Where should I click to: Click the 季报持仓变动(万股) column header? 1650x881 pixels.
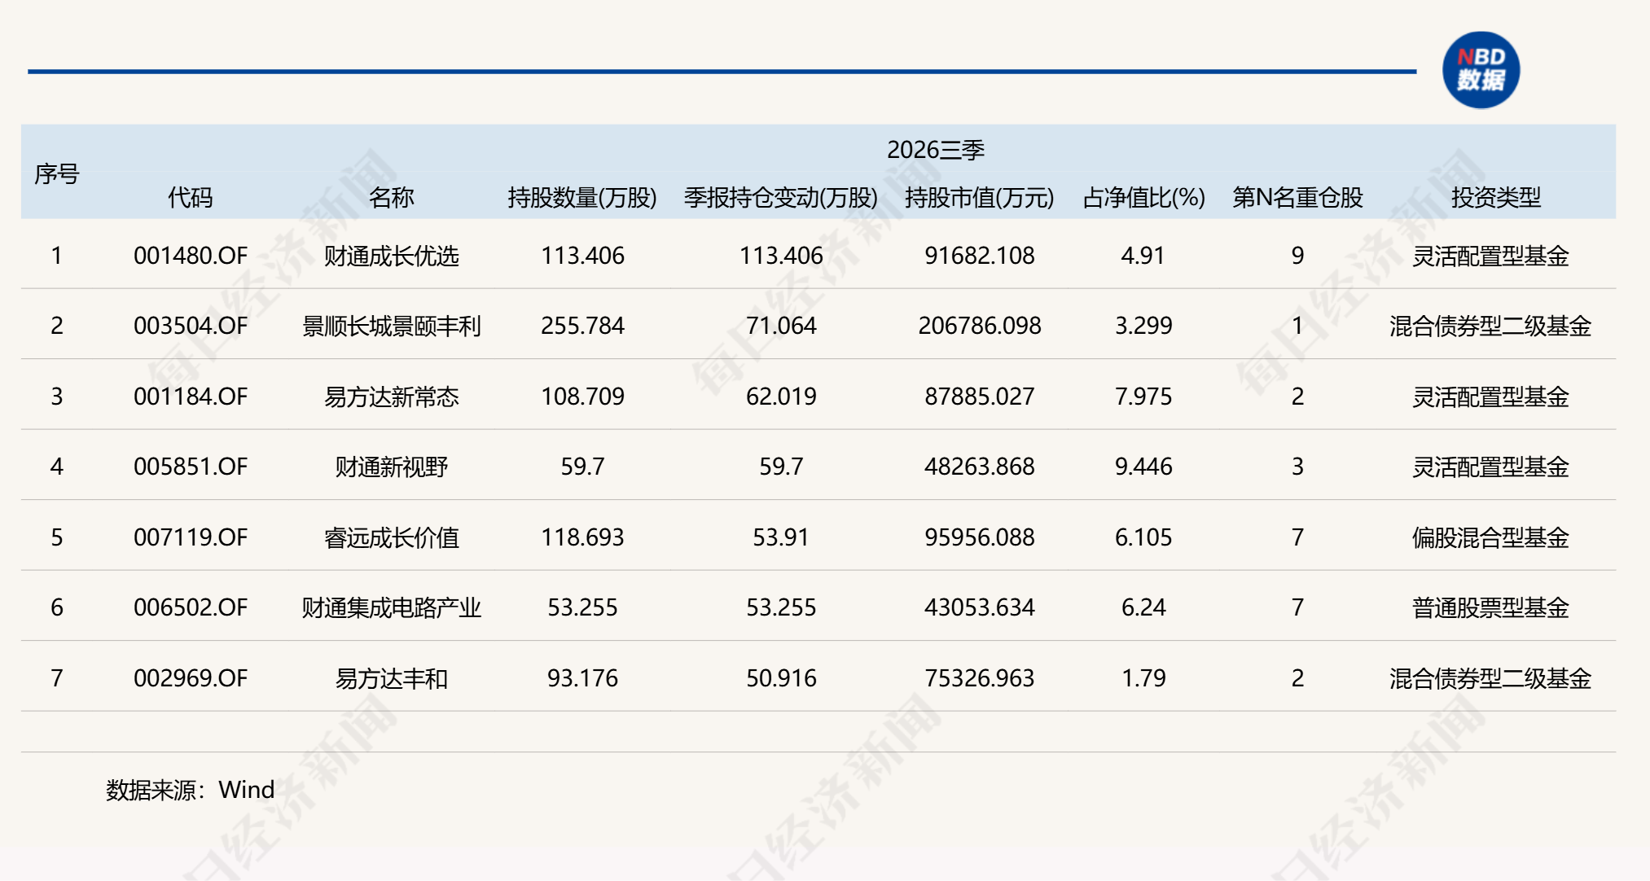(x=781, y=197)
